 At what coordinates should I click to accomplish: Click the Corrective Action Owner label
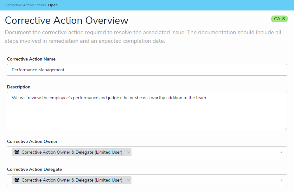(x=32, y=141)
